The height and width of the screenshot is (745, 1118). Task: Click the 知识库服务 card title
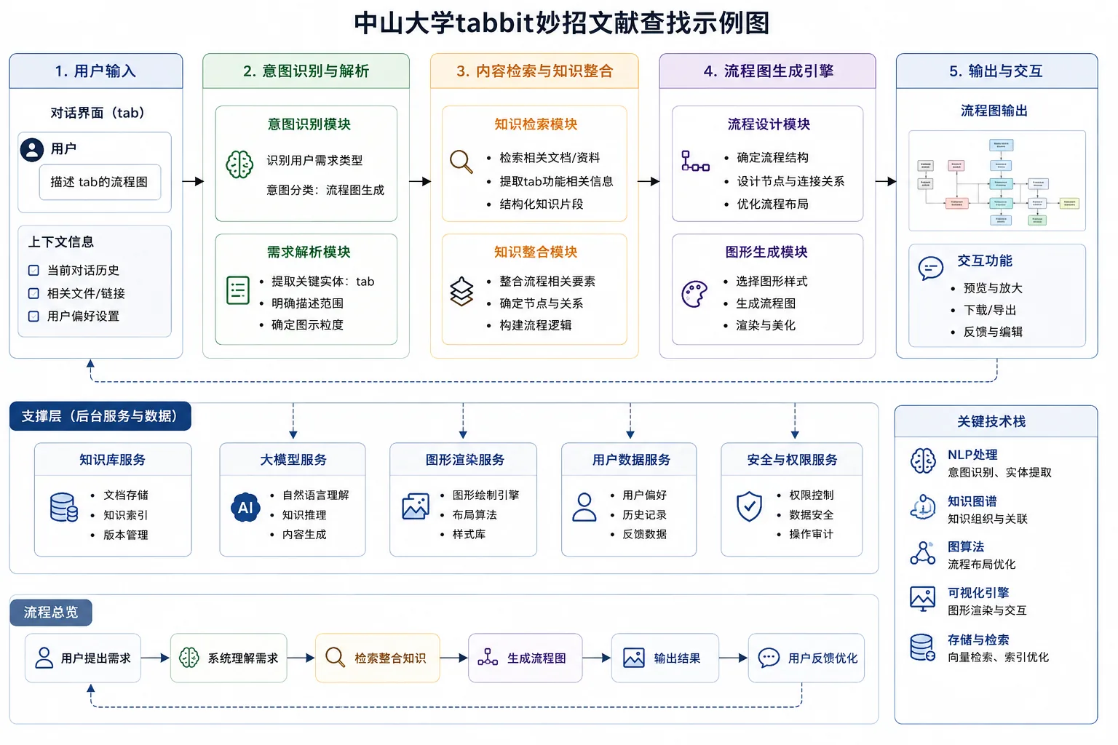click(113, 460)
